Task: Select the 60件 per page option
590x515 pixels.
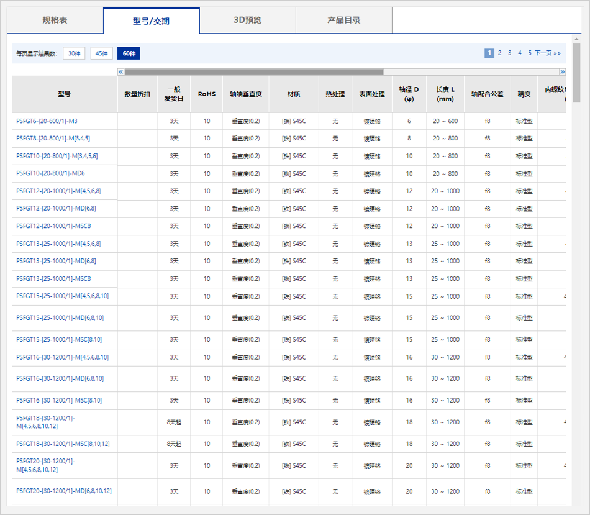Action: click(x=129, y=53)
